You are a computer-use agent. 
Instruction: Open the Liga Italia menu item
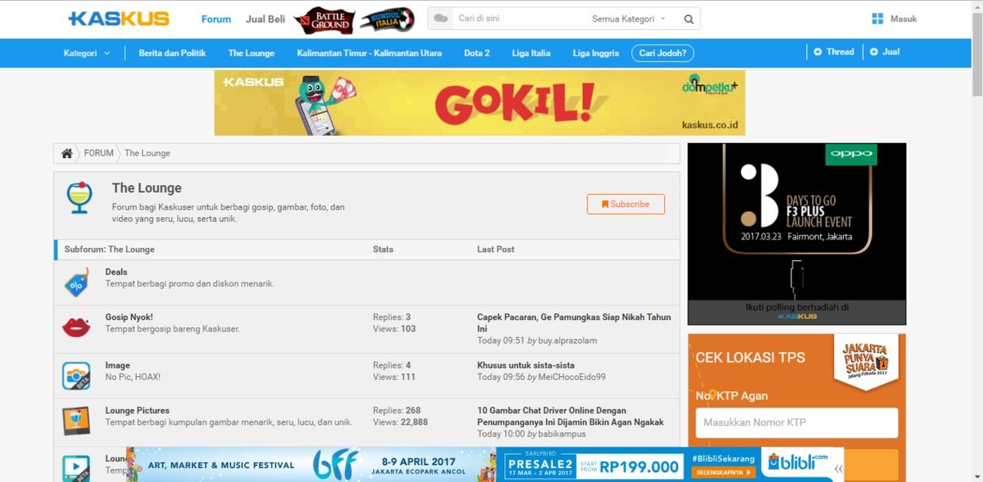[x=531, y=53]
